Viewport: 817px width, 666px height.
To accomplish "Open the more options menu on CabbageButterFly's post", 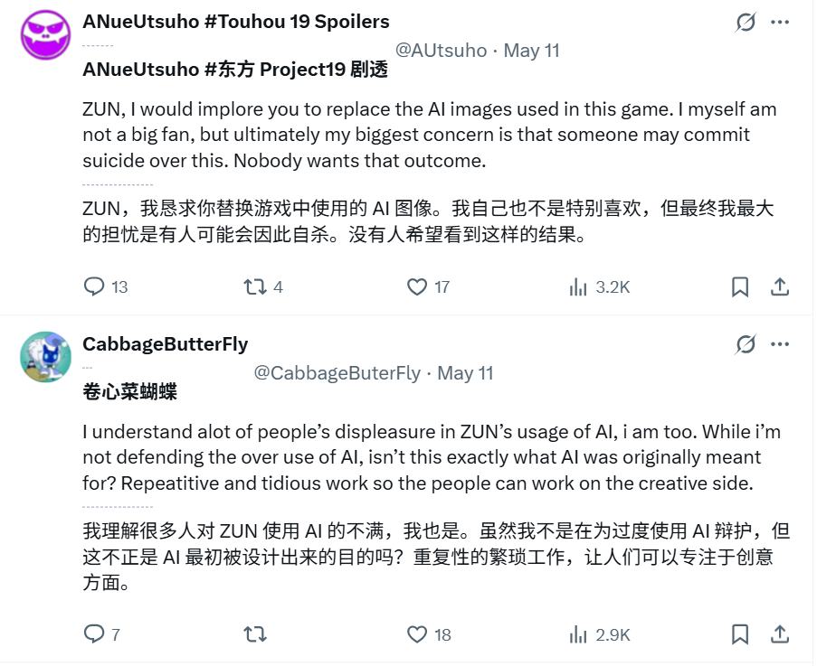I will (780, 344).
